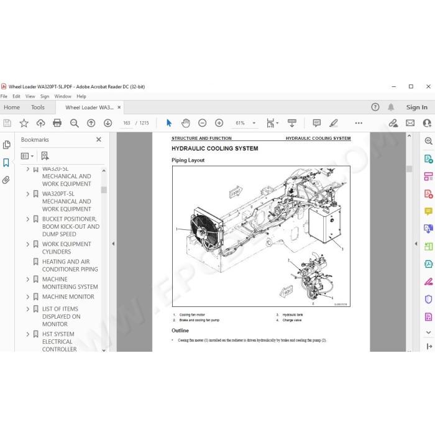Zoom out with minus icon
Image resolution: width=435 pixels, height=435 pixels.
[x=203, y=123]
